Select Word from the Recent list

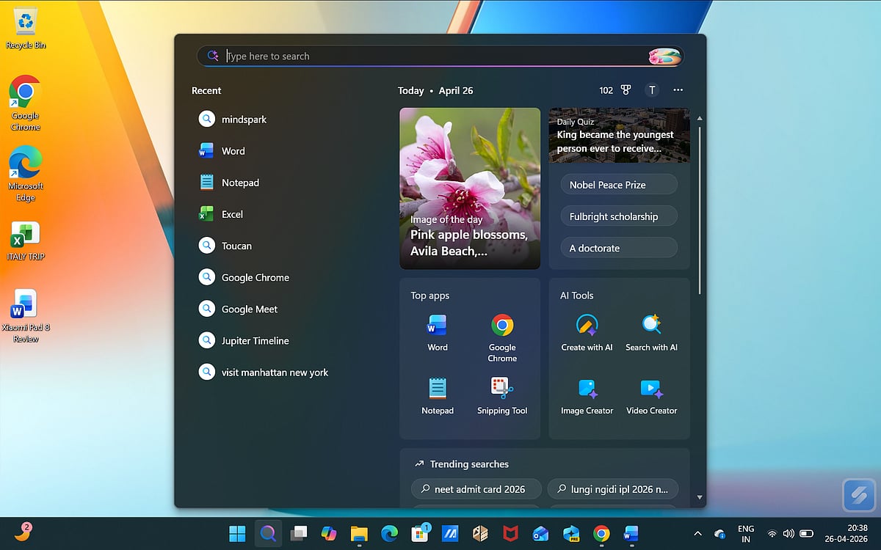pyautogui.click(x=233, y=150)
